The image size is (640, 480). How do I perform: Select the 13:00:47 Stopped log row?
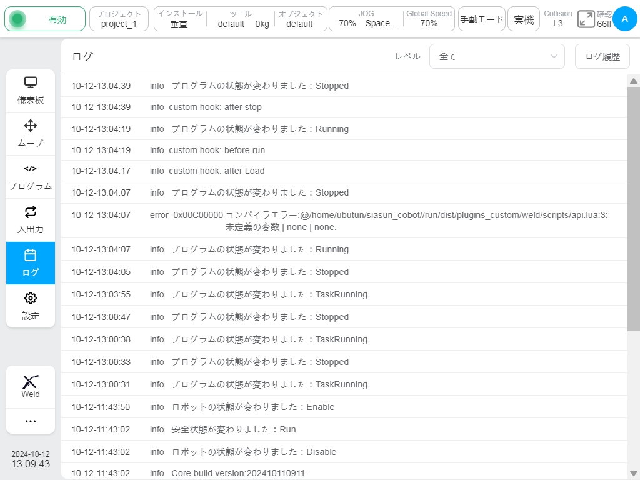tap(344, 317)
